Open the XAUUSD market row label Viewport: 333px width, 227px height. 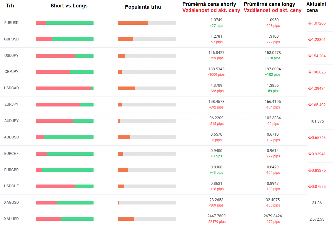click(x=12, y=219)
